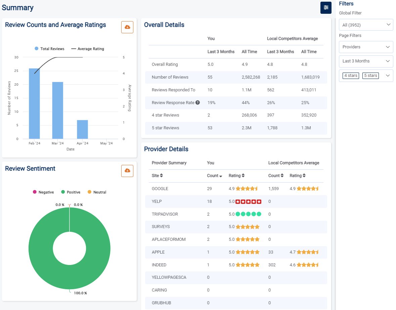This screenshot has height=310, width=396.
Task: Toggle Total Reviews legend series
Action: click(x=49, y=49)
